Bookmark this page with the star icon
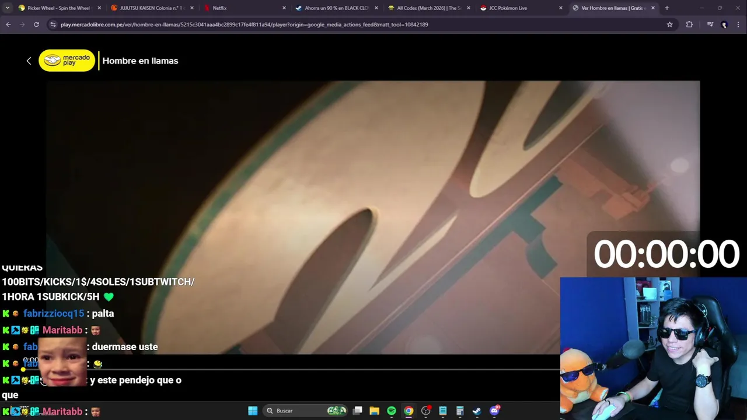The height and width of the screenshot is (420, 747). pyautogui.click(x=670, y=24)
